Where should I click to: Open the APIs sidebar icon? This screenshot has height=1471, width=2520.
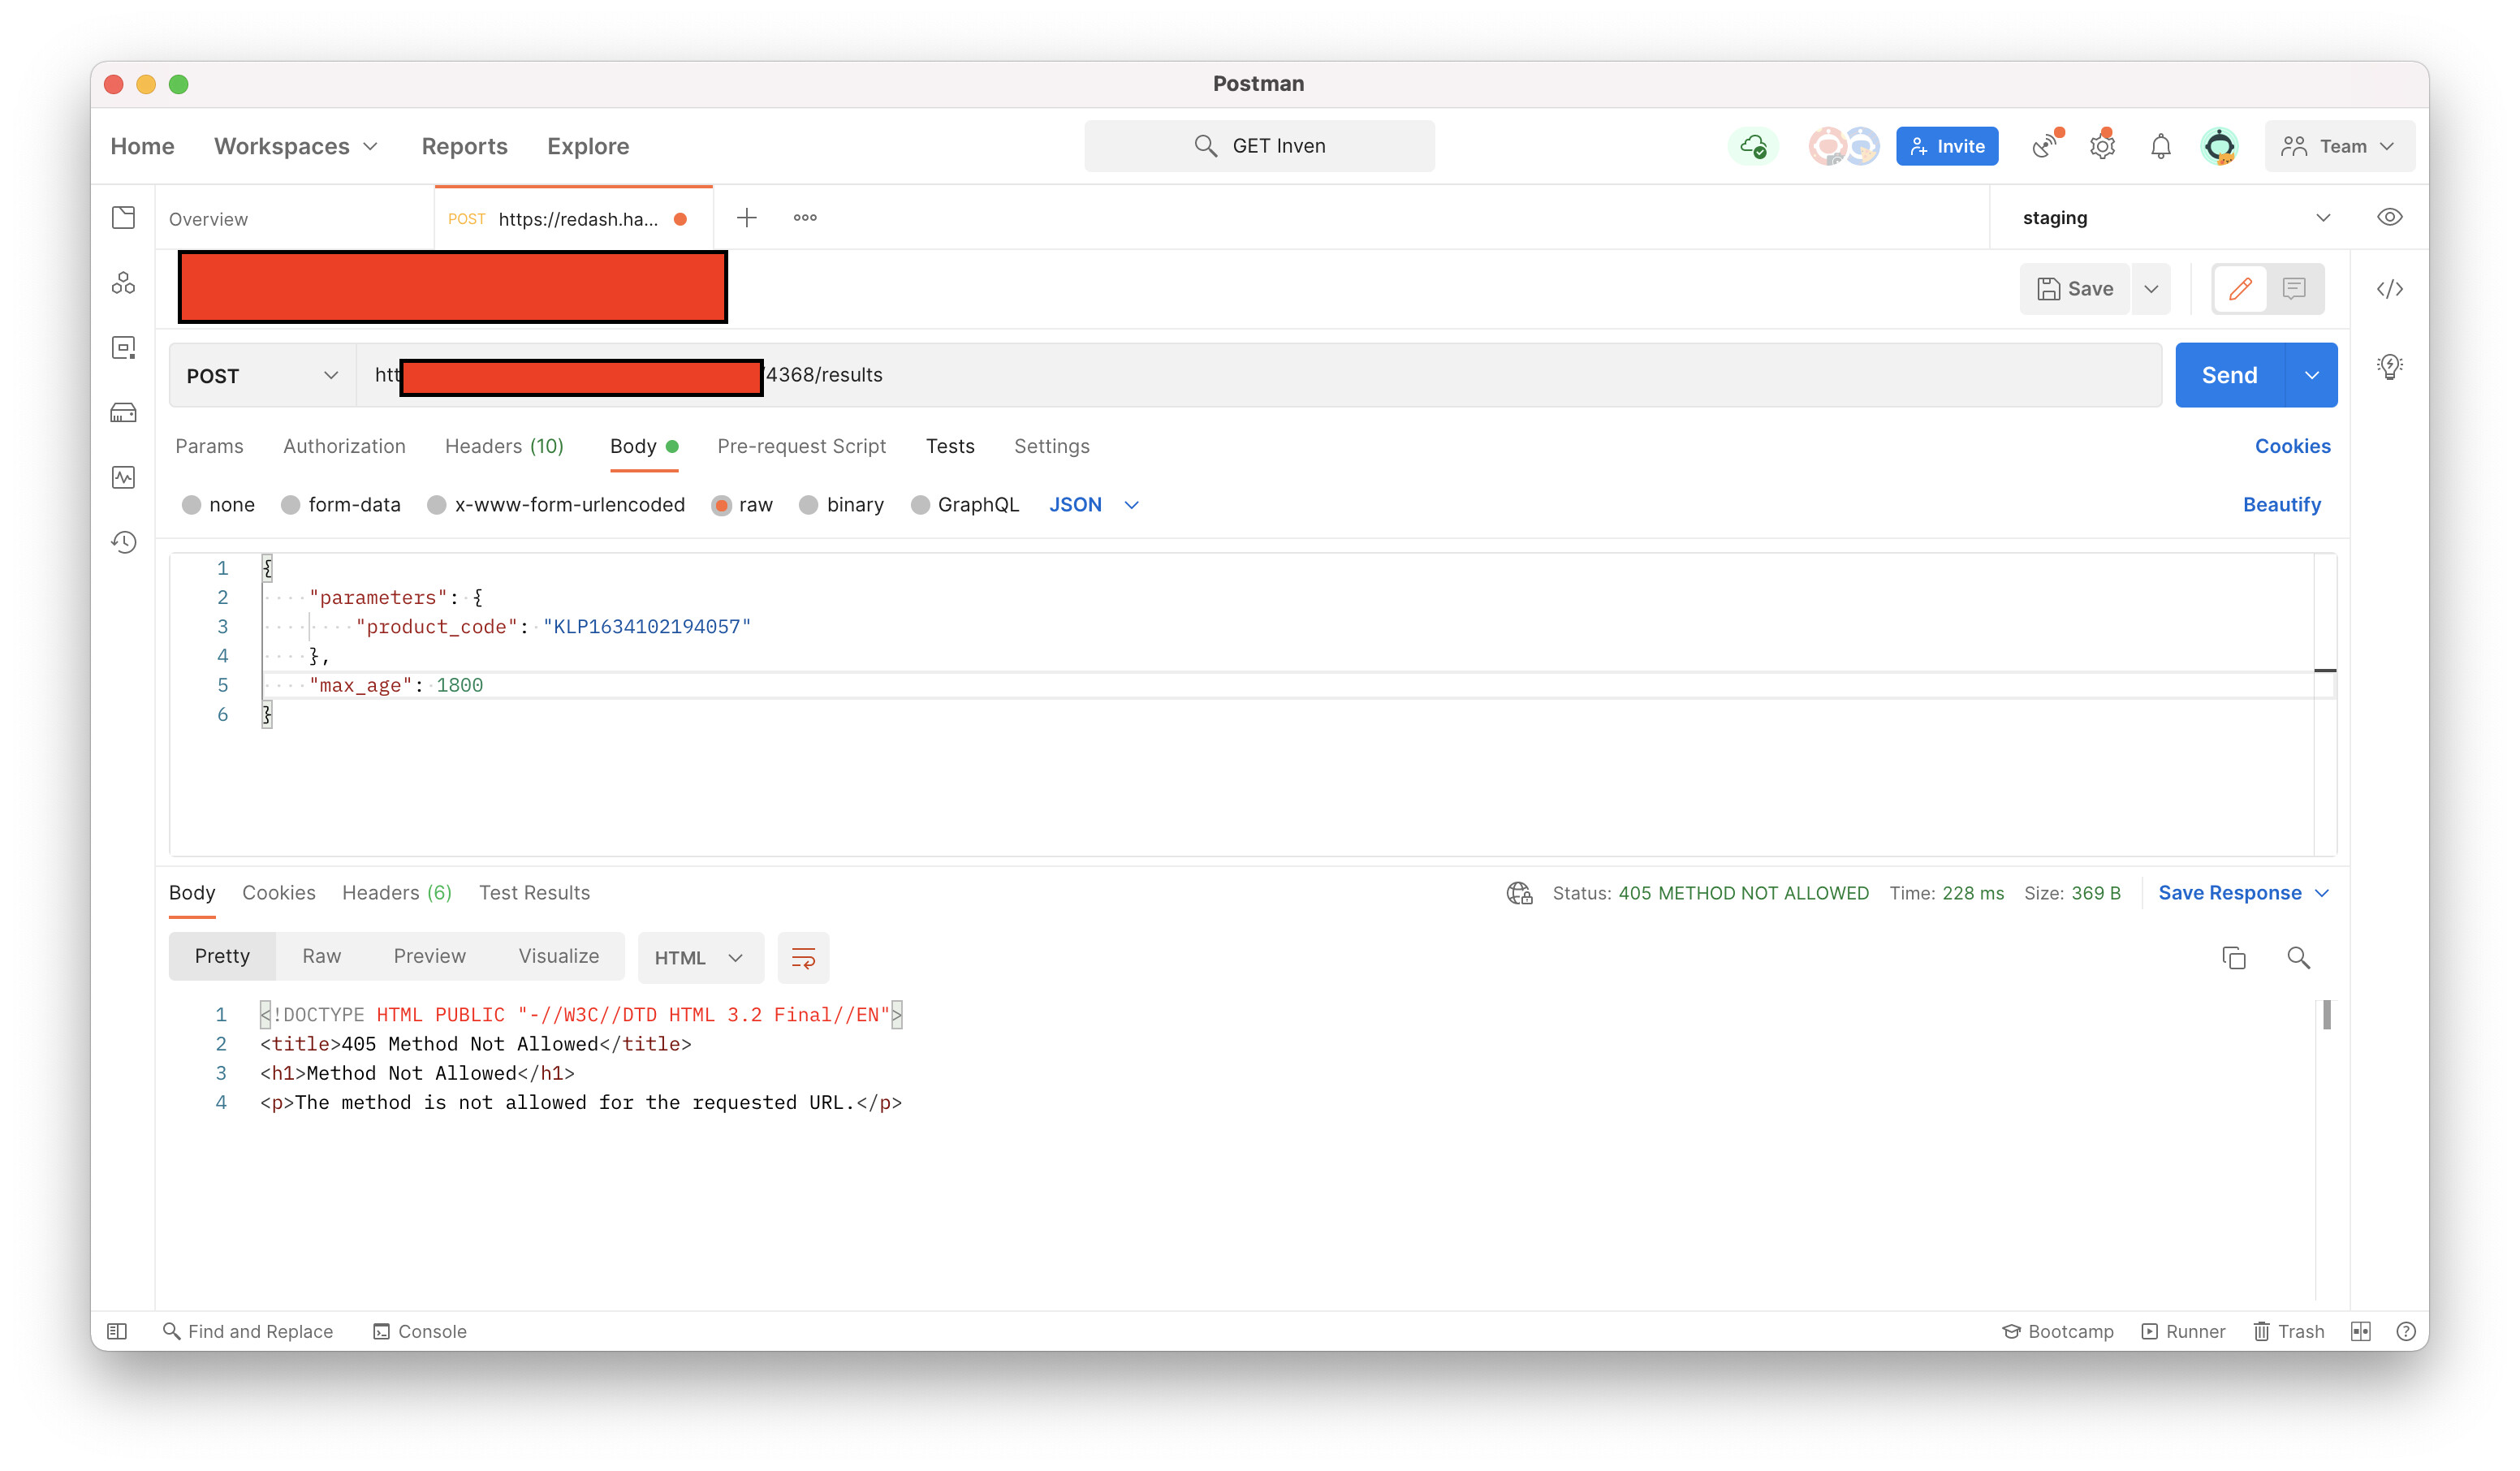[x=123, y=283]
